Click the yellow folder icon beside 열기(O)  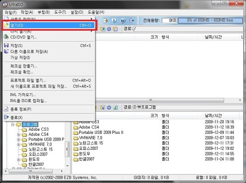(x=6, y=25)
